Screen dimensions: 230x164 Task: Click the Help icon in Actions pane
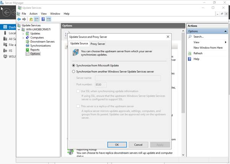click(190, 59)
